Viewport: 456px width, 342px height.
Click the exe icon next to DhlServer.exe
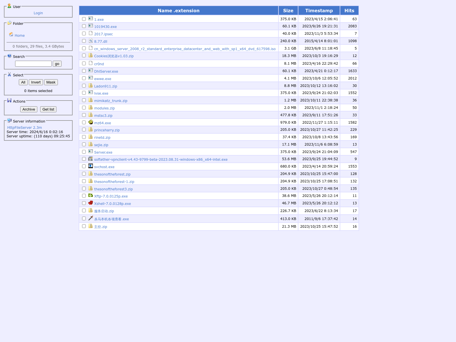(91, 70)
